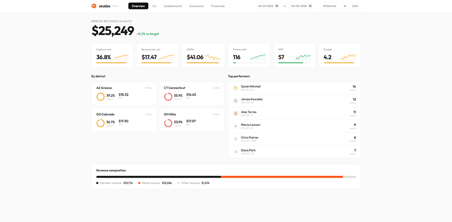
Task: Click Ohio's $17.07 RPC value
Action: 191,121
